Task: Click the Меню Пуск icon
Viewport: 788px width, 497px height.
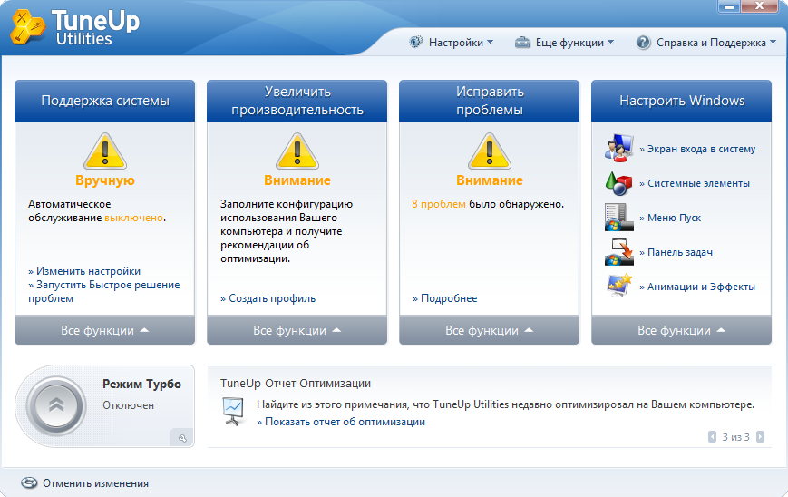Action: 618,217
